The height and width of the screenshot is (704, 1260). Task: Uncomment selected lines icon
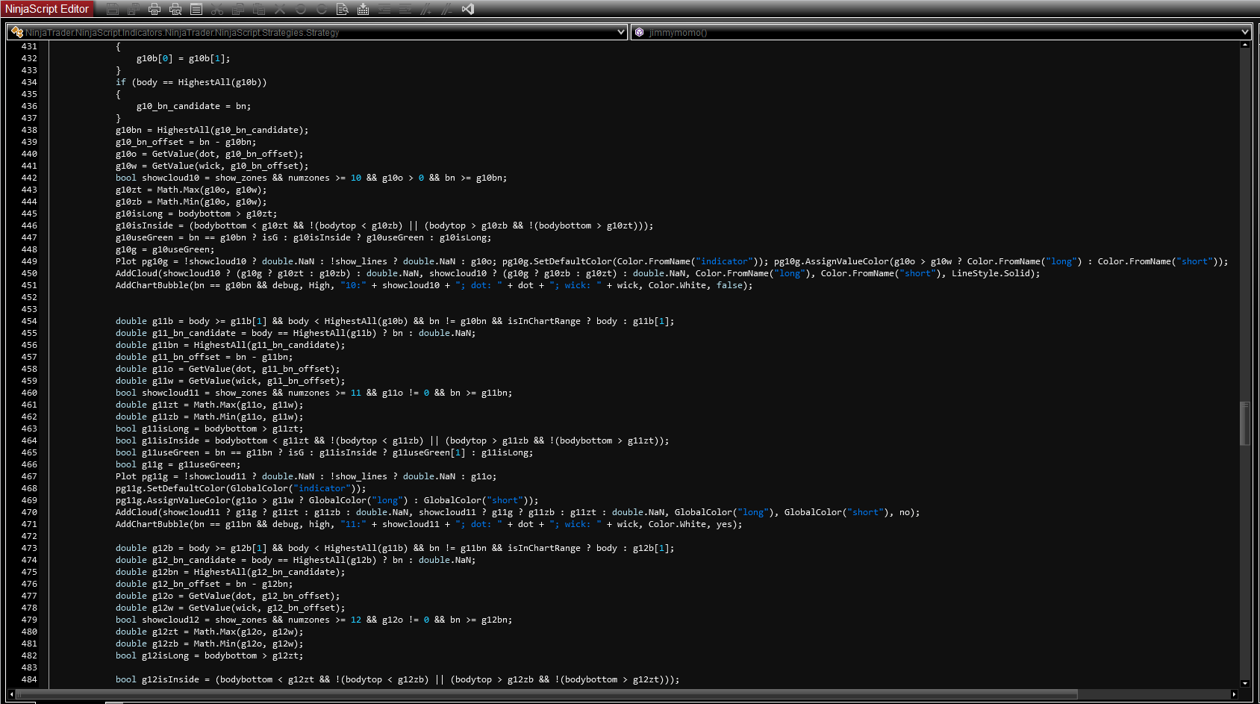(x=447, y=9)
